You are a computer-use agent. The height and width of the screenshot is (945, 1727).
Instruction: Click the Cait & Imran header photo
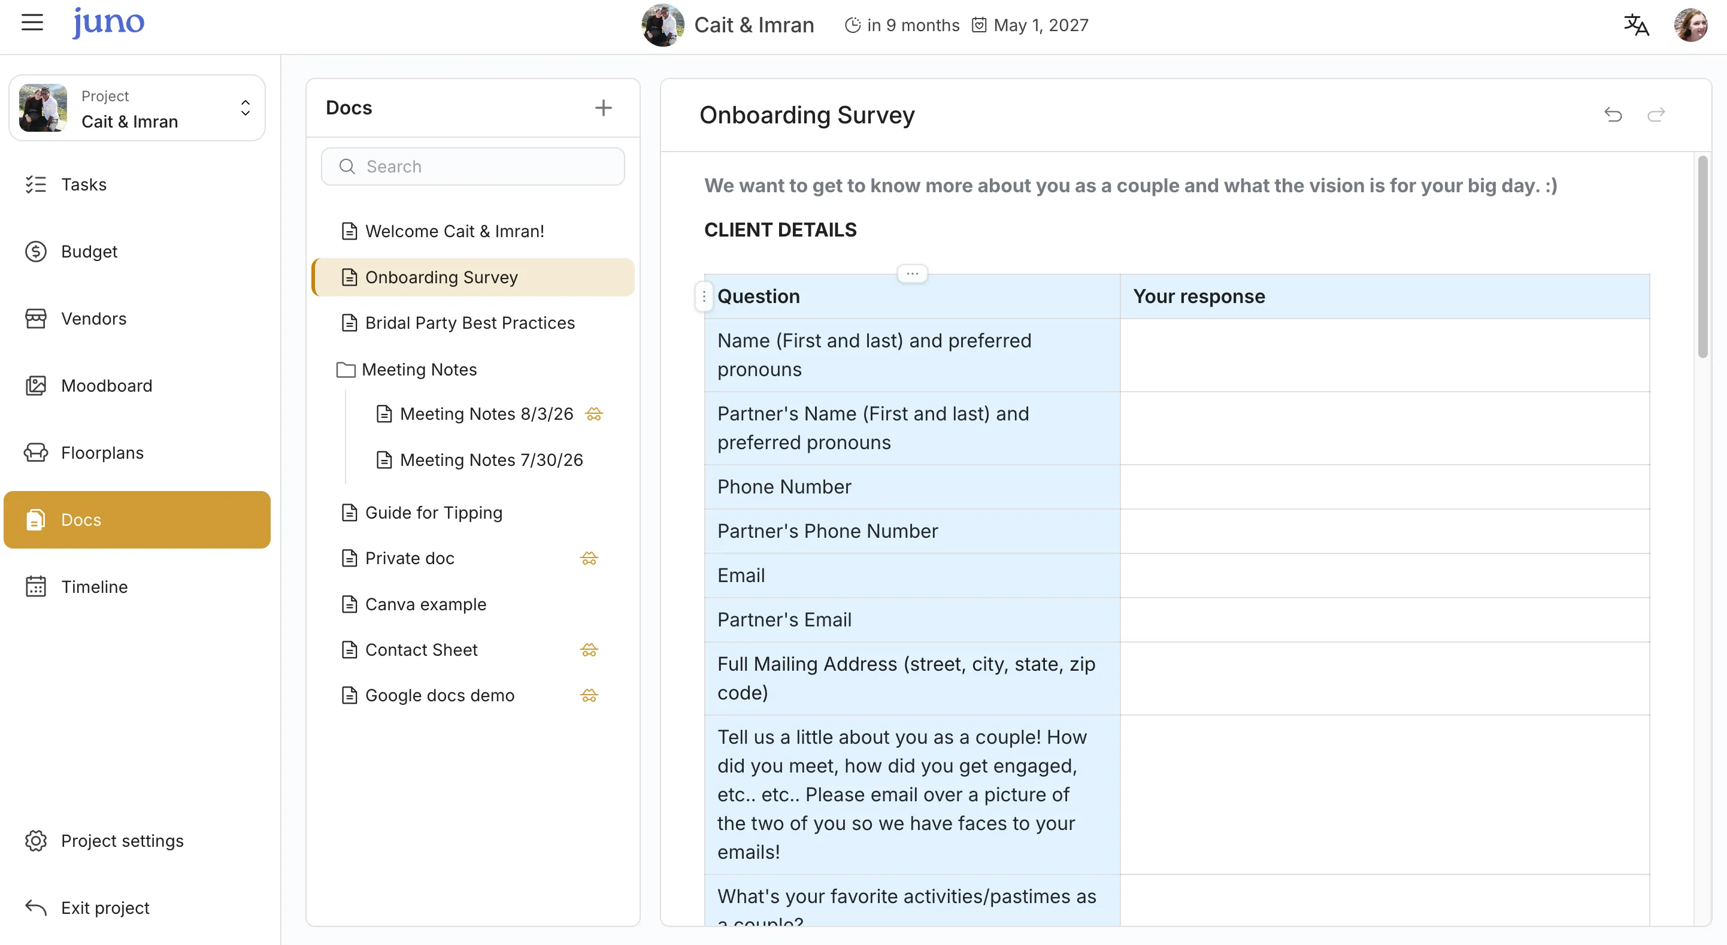point(662,26)
